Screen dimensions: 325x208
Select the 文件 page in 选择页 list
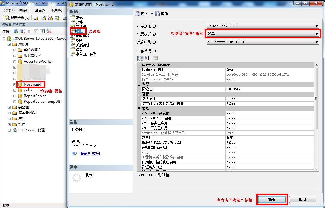[79, 22]
